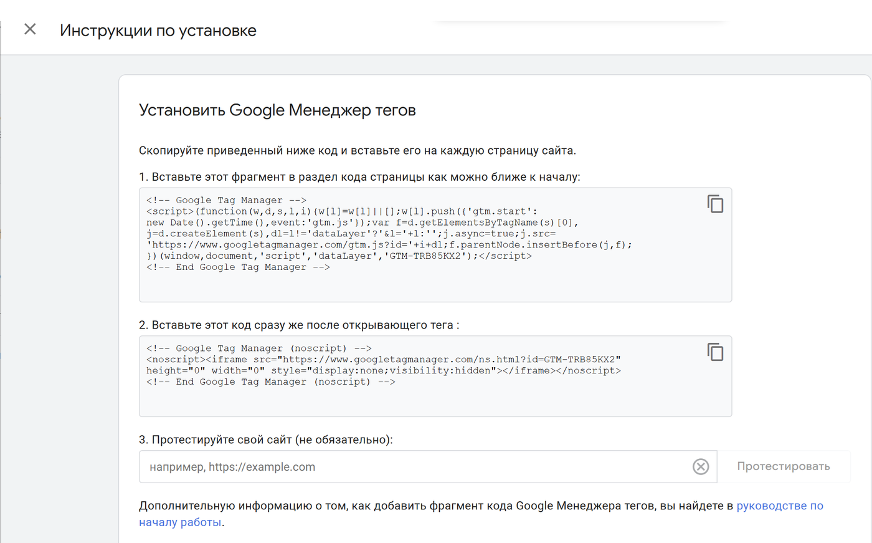Click the line containing 'GTM-TRB85KX2' in script

point(339,256)
